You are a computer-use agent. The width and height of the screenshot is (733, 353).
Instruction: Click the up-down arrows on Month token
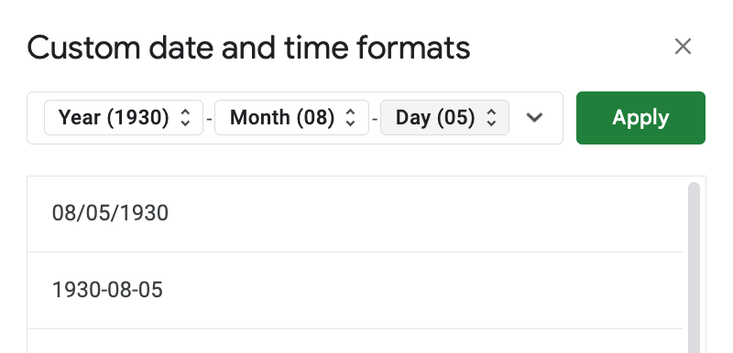(351, 117)
